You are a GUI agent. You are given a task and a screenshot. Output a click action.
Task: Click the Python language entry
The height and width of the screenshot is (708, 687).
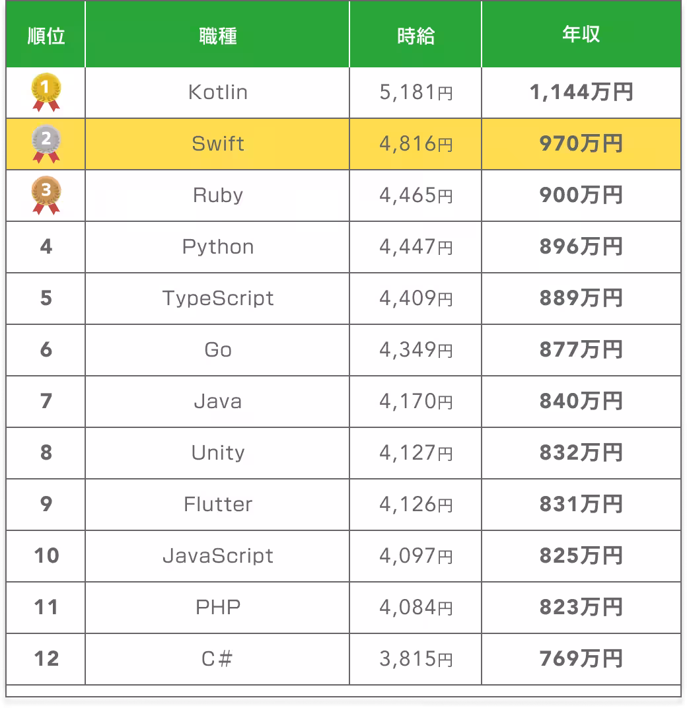click(x=218, y=246)
